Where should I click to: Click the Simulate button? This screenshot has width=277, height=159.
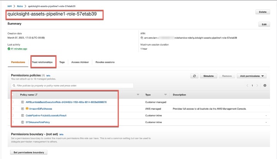point(208,76)
